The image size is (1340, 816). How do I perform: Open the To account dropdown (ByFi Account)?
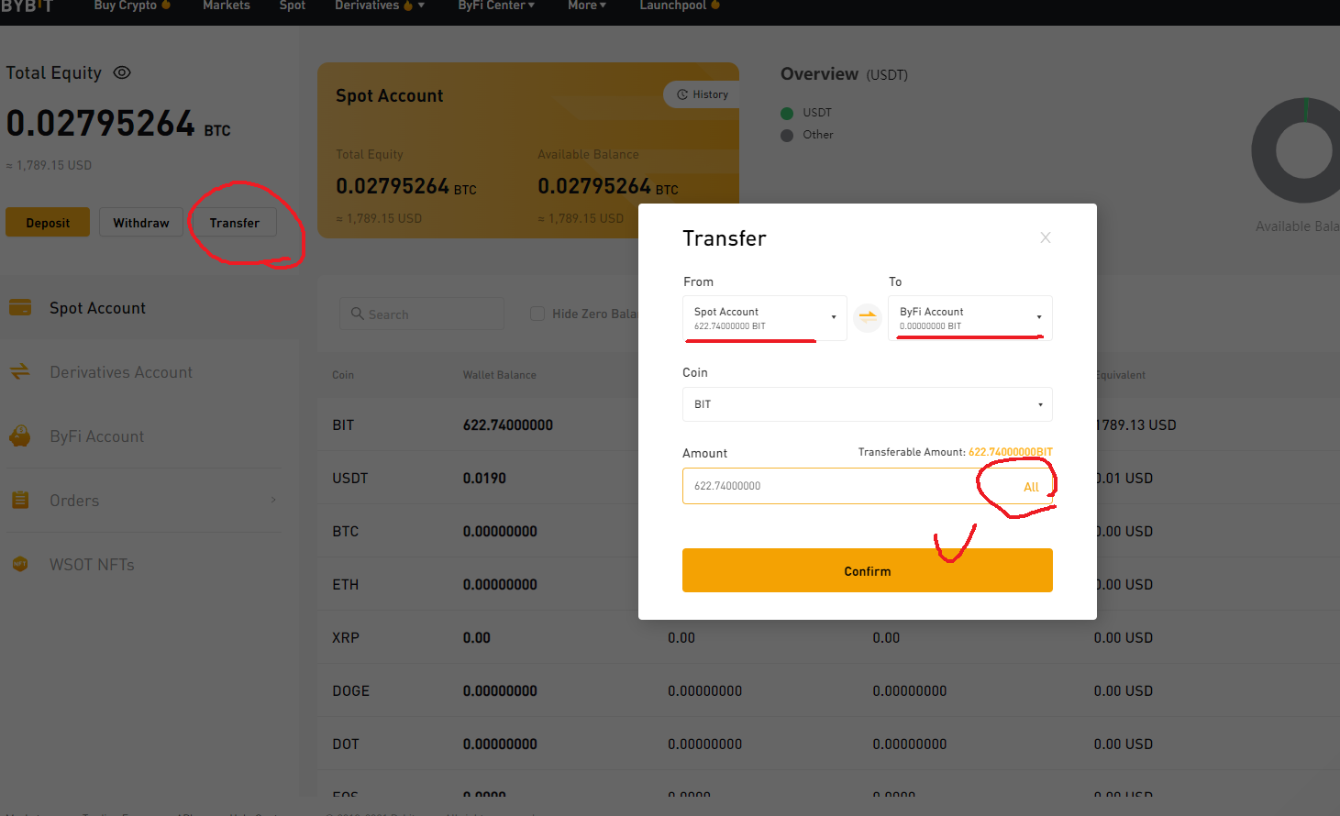point(970,318)
